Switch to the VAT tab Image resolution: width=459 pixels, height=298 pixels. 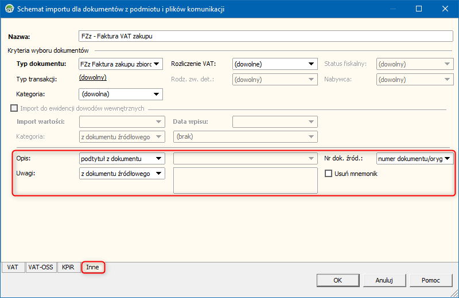[x=13, y=267]
